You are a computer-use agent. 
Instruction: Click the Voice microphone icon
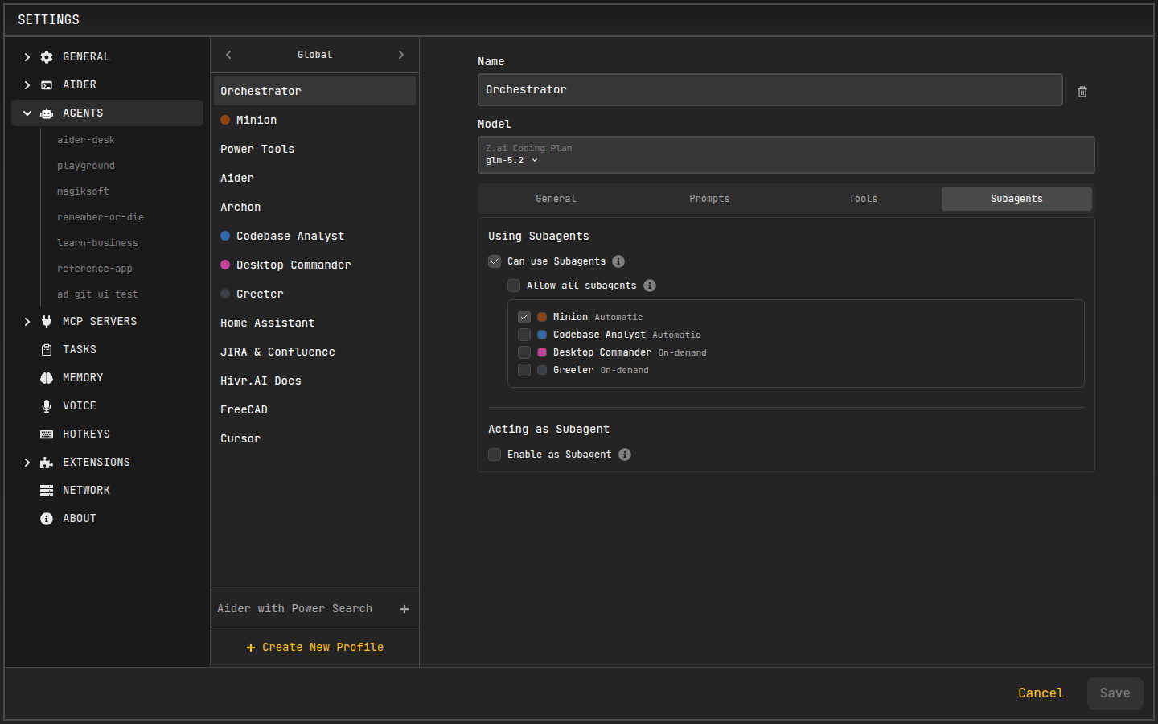tap(47, 406)
